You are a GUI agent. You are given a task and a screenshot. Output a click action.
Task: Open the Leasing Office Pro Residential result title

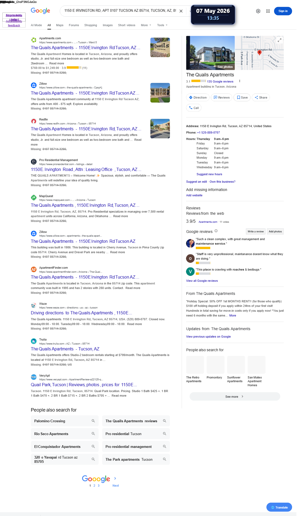(86, 169)
